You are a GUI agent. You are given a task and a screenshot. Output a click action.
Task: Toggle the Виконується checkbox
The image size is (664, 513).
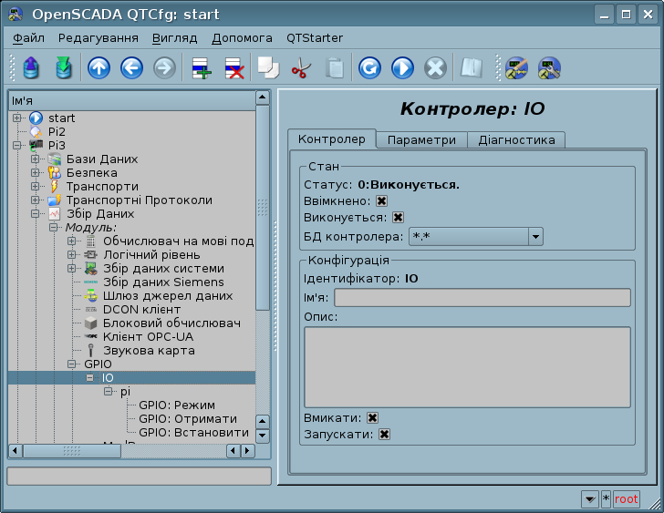pyautogui.click(x=398, y=218)
